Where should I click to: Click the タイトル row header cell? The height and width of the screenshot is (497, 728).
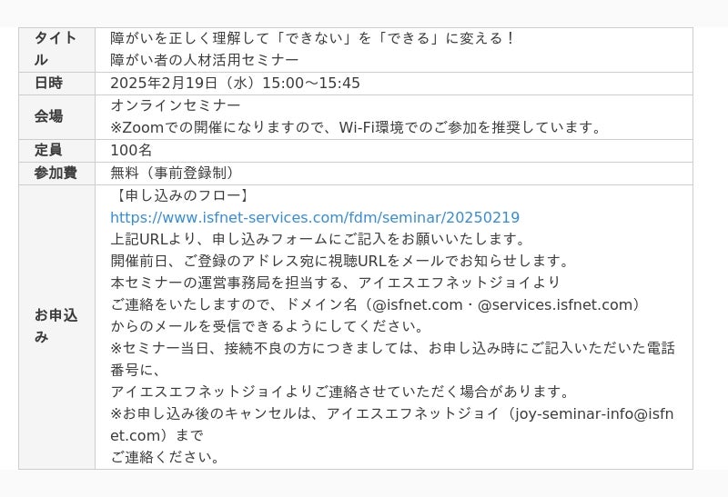pyautogui.click(x=56, y=49)
